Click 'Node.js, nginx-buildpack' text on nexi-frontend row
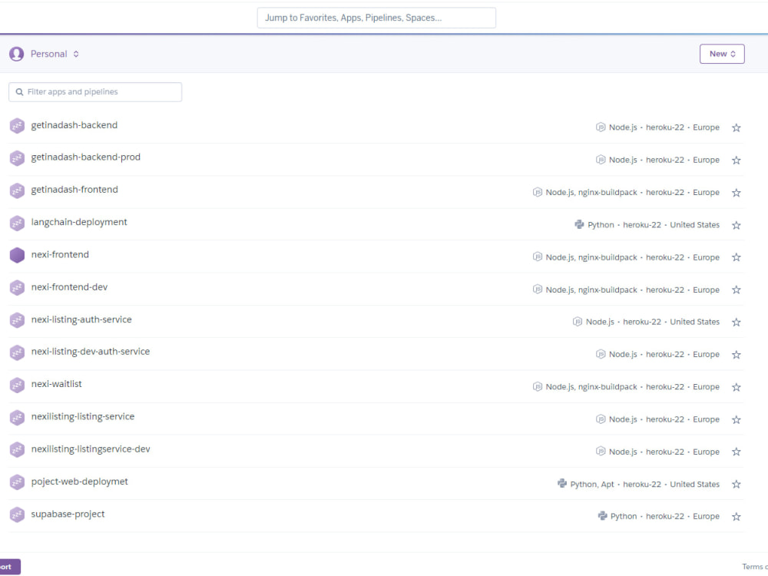Image resolution: width=768 pixels, height=576 pixels. pos(591,257)
